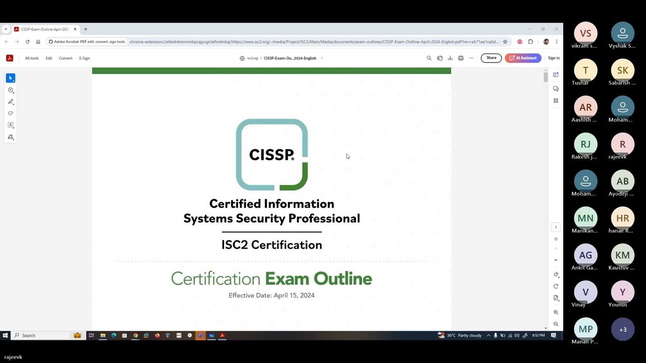
Task: Open Chrome profile avatar
Action: [546, 42]
